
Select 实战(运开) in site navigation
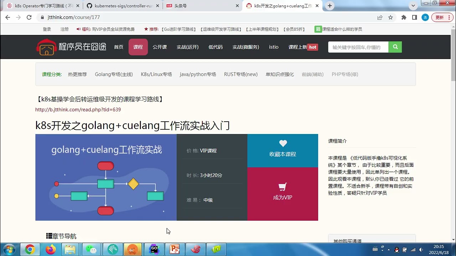coord(188,47)
